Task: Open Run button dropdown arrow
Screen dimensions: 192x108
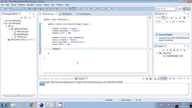Action: pyautogui.click(x=37, y=9)
